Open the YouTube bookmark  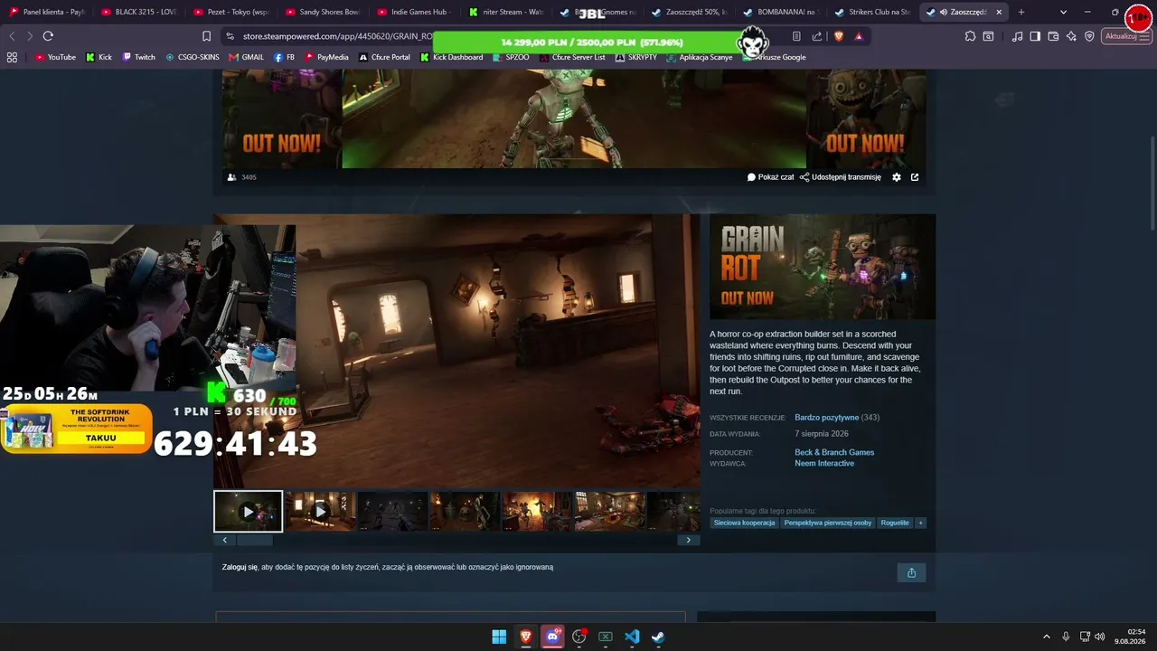tap(55, 57)
